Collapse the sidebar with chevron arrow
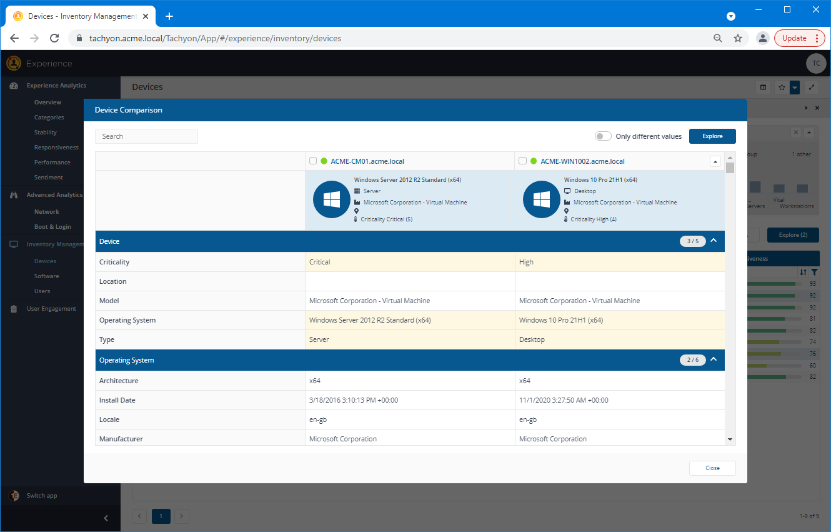Screen dimensions: 831x532 pyautogui.click(x=106, y=518)
